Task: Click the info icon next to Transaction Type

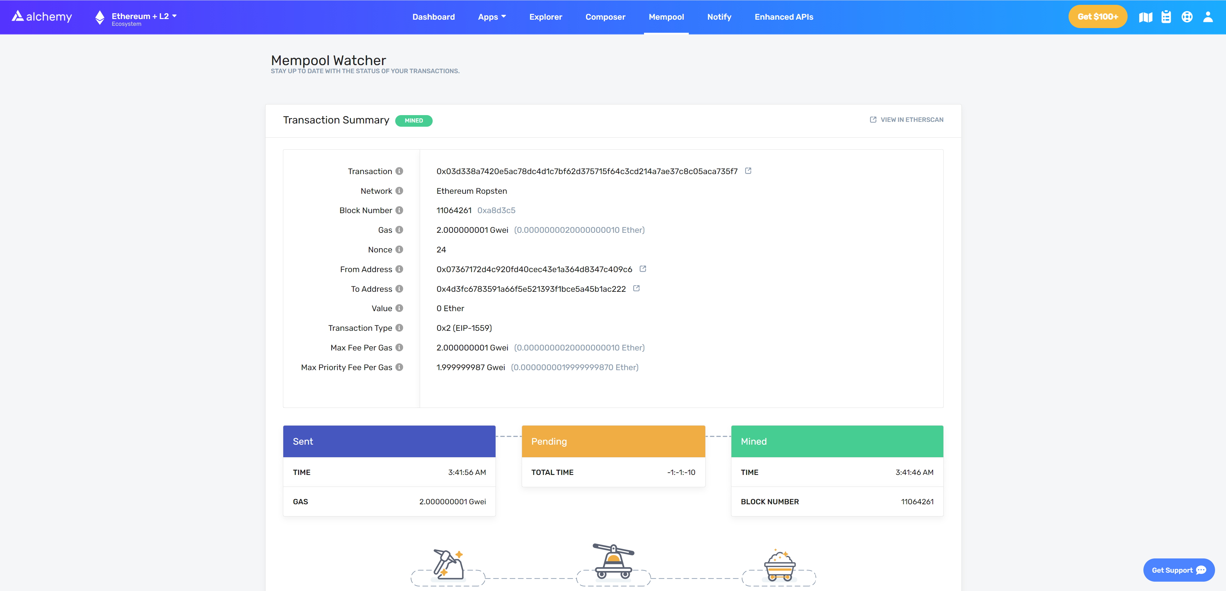Action: 399,328
